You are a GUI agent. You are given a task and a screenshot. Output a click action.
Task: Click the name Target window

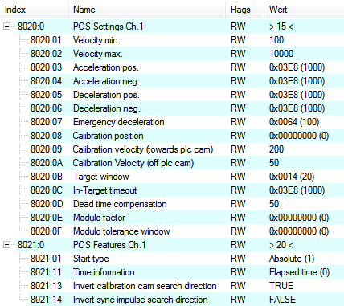[101, 177]
